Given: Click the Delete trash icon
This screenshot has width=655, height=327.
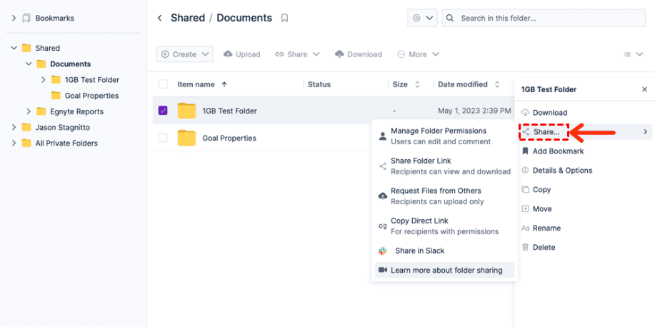Looking at the screenshot, I should (526, 247).
